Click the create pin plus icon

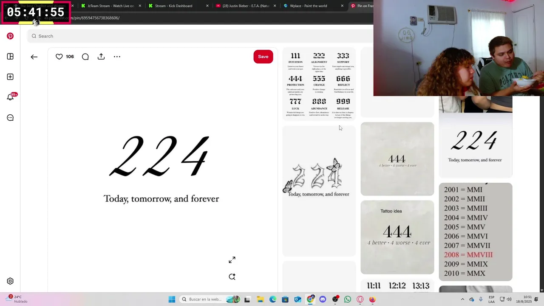(10, 77)
